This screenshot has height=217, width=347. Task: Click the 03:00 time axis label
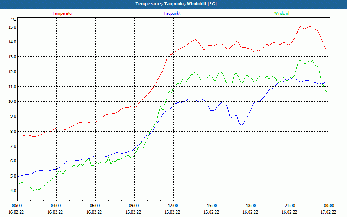pos(56,206)
